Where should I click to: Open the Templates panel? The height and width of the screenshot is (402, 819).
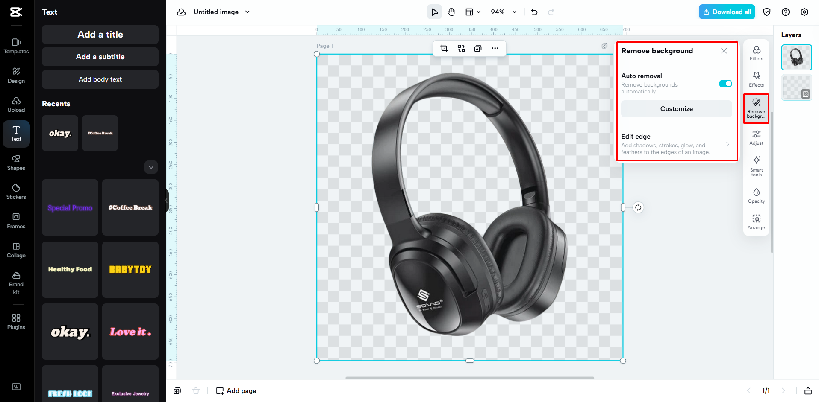(x=16, y=46)
